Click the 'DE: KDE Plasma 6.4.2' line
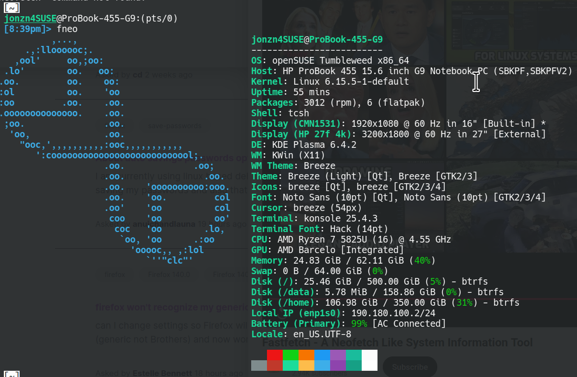The image size is (577, 377). pyautogui.click(x=304, y=145)
